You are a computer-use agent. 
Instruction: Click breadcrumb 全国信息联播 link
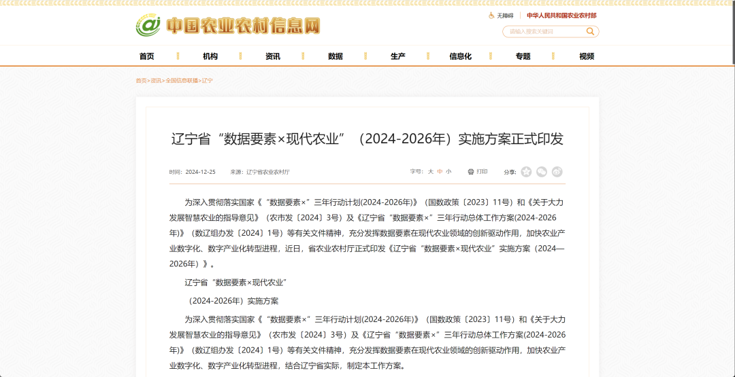(182, 80)
